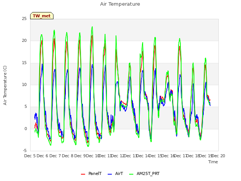Click the Air Temperature chart title
The width and height of the screenshot is (241, 181).
coord(120,4)
